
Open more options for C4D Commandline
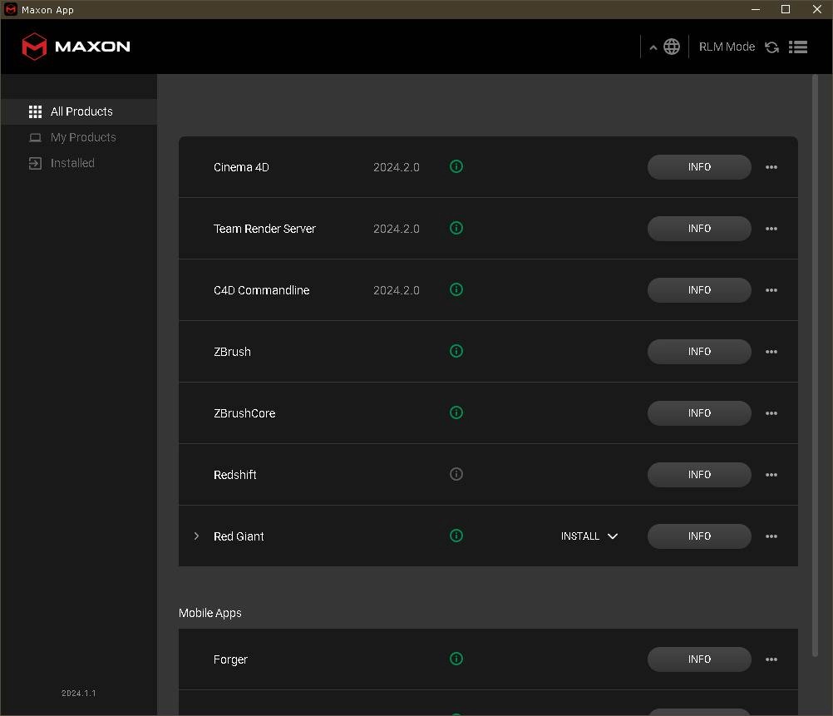[x=771, y=290]
